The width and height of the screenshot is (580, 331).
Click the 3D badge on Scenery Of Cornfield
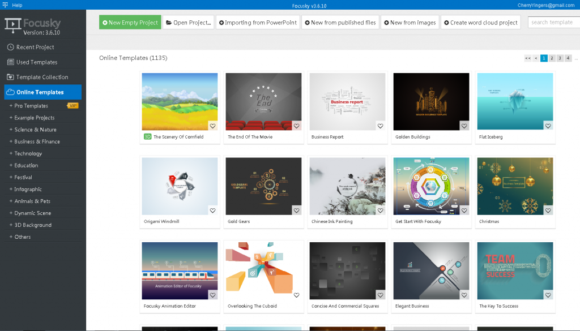pyautogui.click(x=147, y=137)
